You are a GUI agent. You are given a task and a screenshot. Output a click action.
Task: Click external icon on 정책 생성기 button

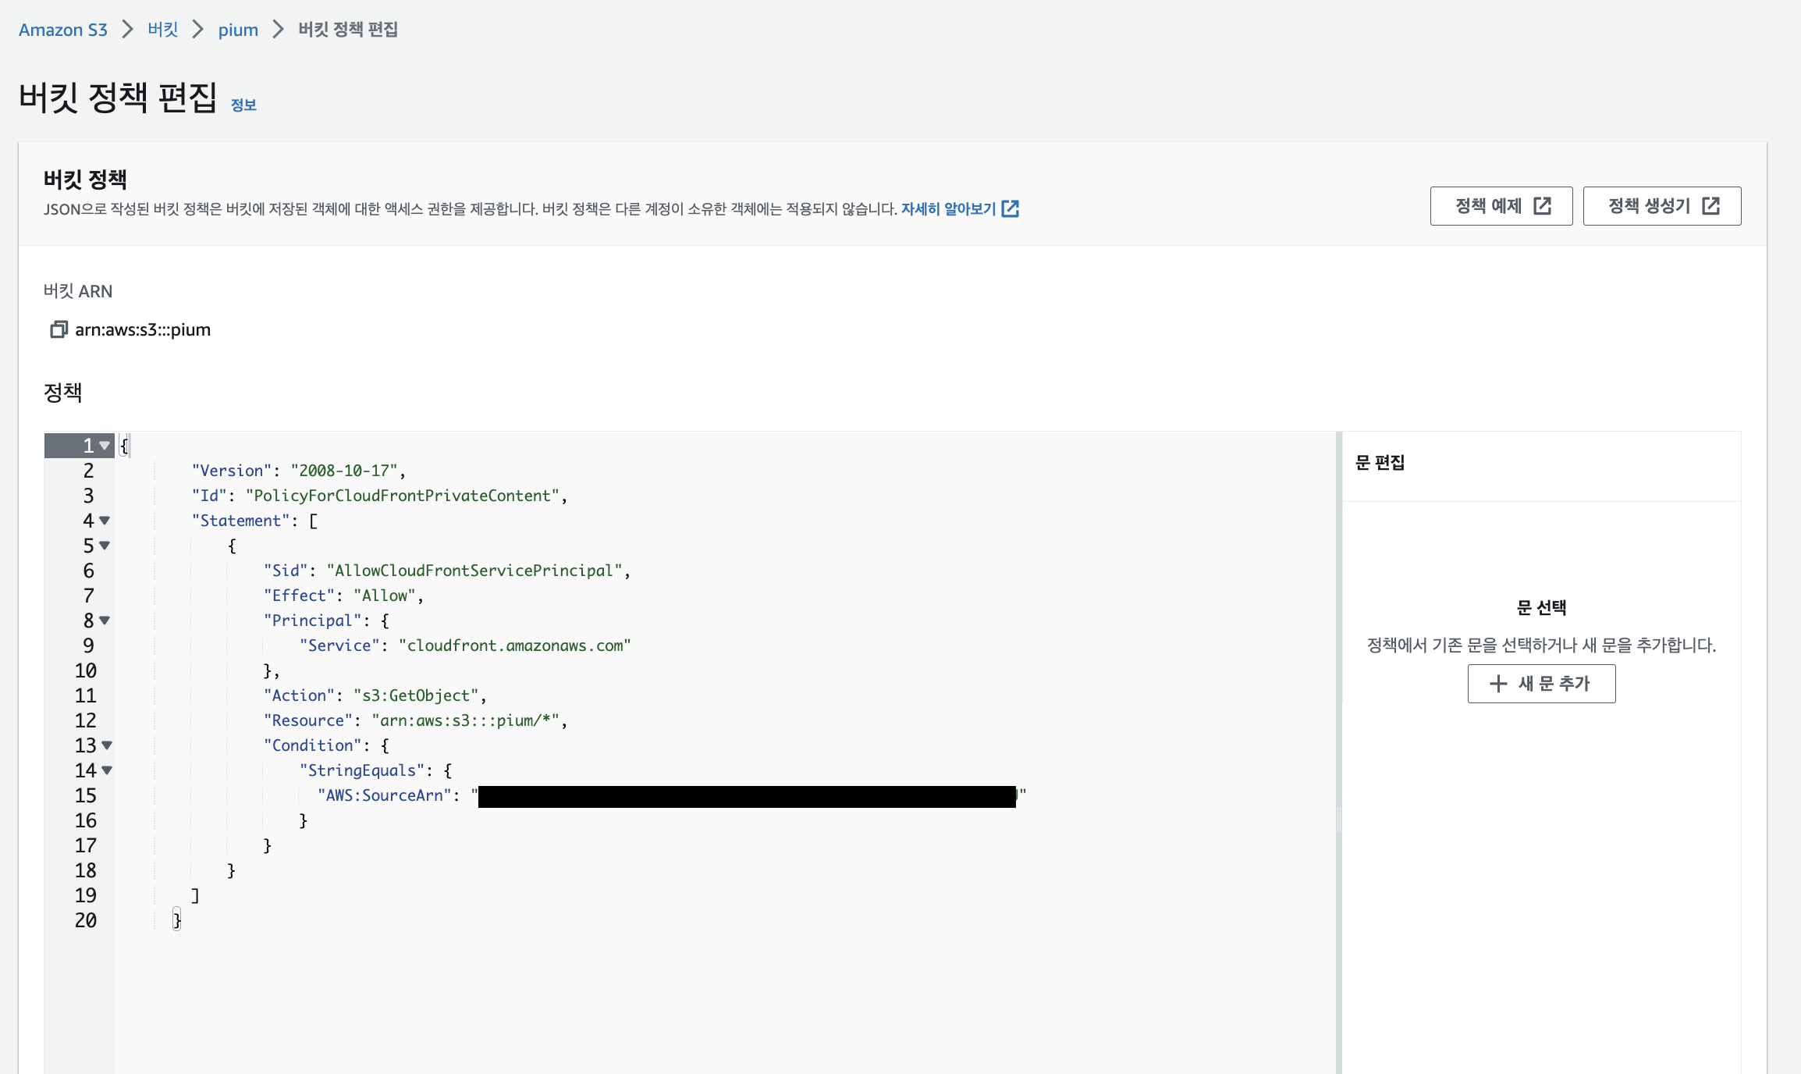pos(1711,206)
